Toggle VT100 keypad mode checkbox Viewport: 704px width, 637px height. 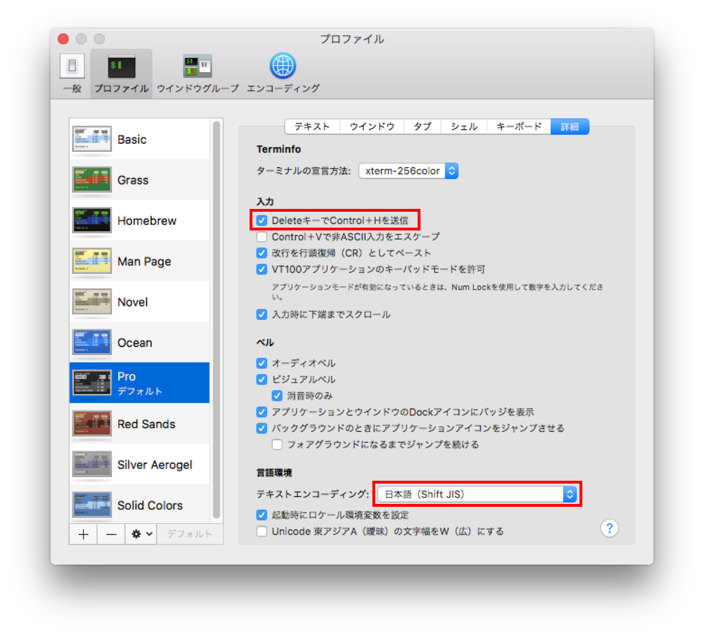(261, 269)
